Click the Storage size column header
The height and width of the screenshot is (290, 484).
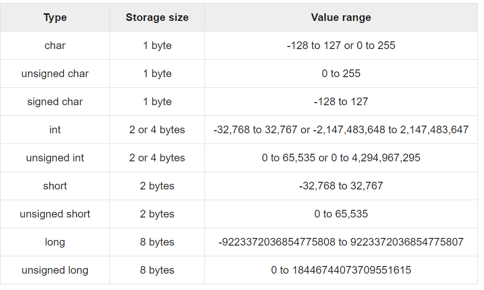(x=157, y=17)
